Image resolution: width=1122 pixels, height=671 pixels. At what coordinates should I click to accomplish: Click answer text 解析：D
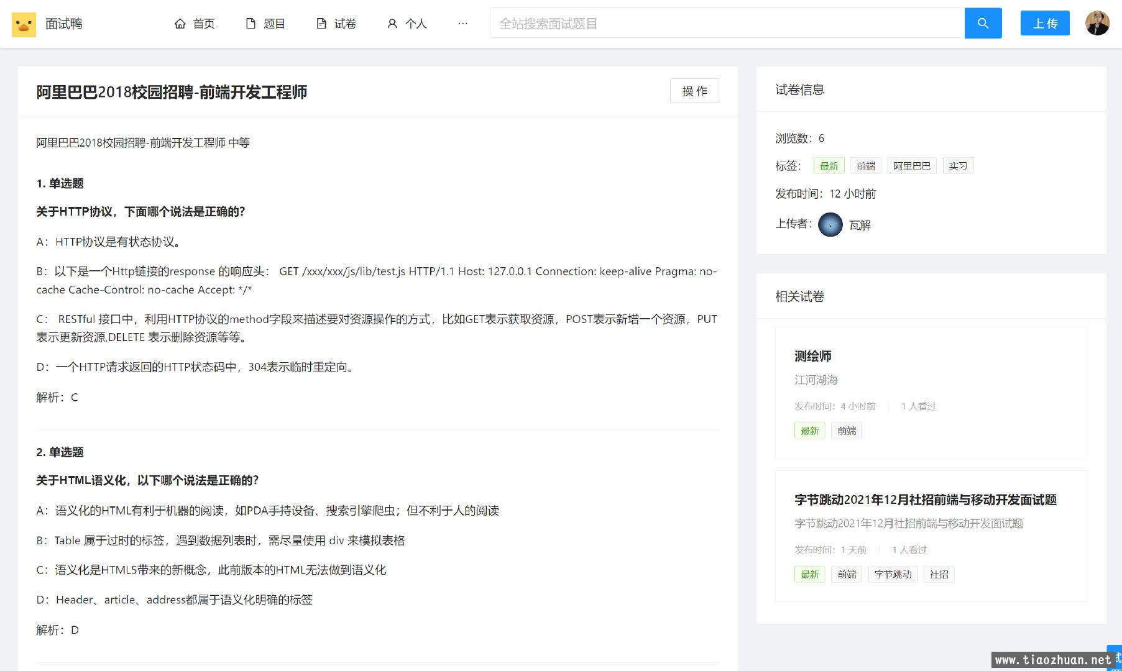pyautogui.click(x=58, y=630)
